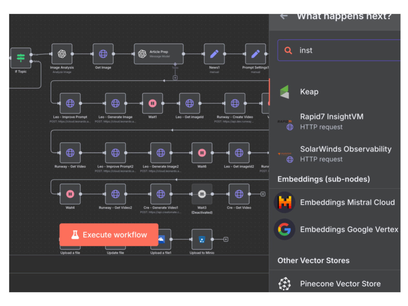Image resolution: width=408 pixels, height=306 pixels.
Task: Open Cre - Generate Video1 node
Action: [160, 194]
